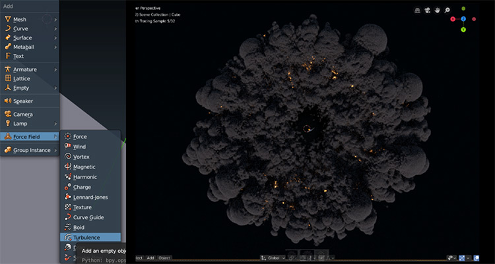Open the Add menu in viewport header
The height and width of the screenshot is (264, 495).
tap(150, 257)
